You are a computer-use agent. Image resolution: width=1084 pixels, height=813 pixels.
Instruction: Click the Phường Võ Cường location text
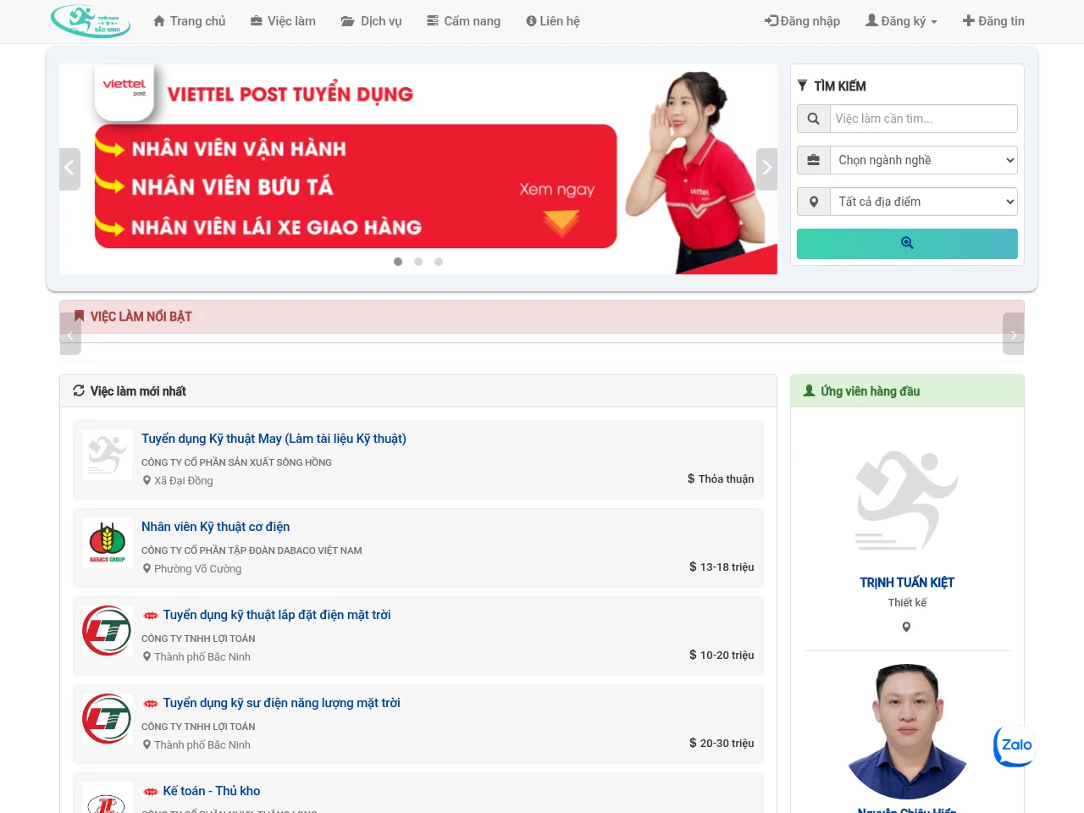click(x=197, y=569)
